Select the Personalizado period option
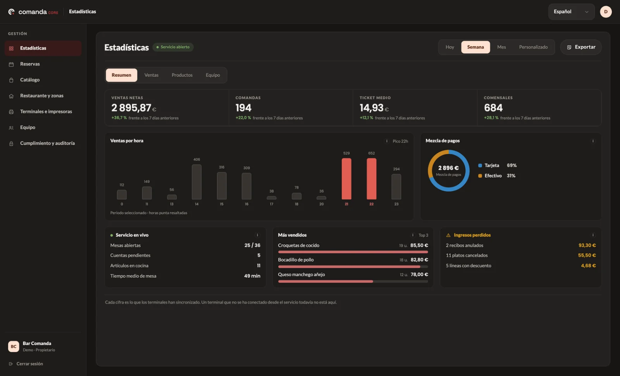The width and height of the screenshot is (620, 376). click(x=533, y=47)
